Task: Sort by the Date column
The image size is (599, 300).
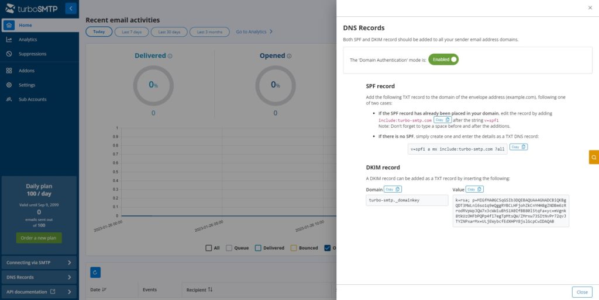Action: click(x=98, y=289)
